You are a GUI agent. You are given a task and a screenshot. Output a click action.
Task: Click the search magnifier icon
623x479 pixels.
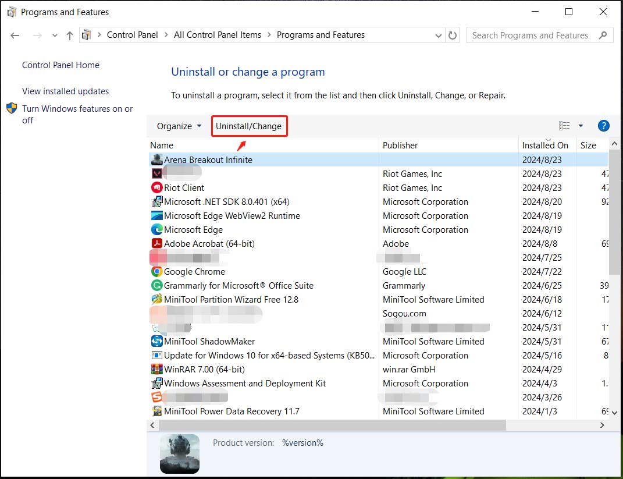coord(603,36)
